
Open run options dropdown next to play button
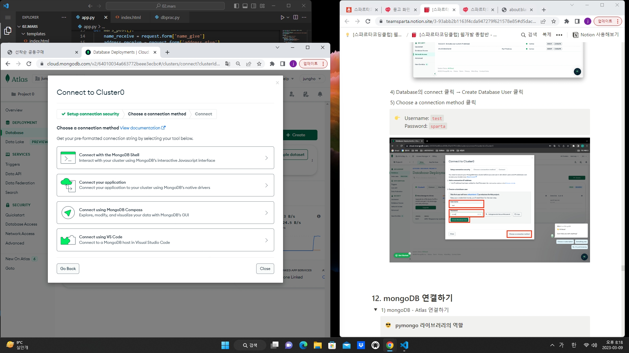click(x=288, y=17)
